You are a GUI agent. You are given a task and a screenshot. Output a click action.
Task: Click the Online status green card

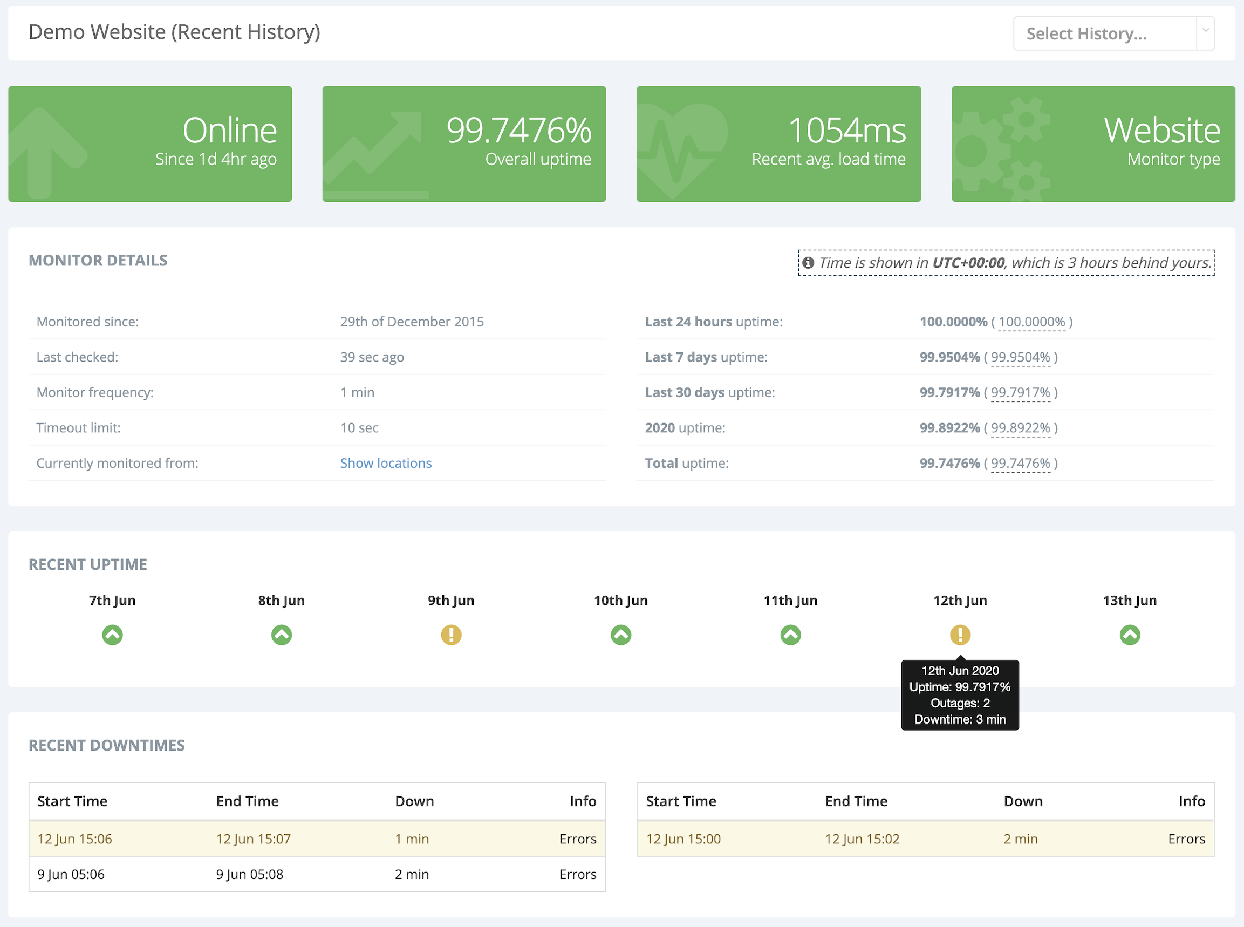tap(150, 144)
